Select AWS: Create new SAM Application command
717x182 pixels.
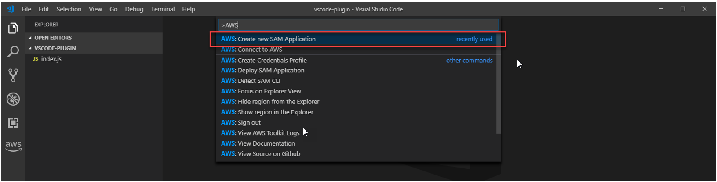(x=277, y=39)
